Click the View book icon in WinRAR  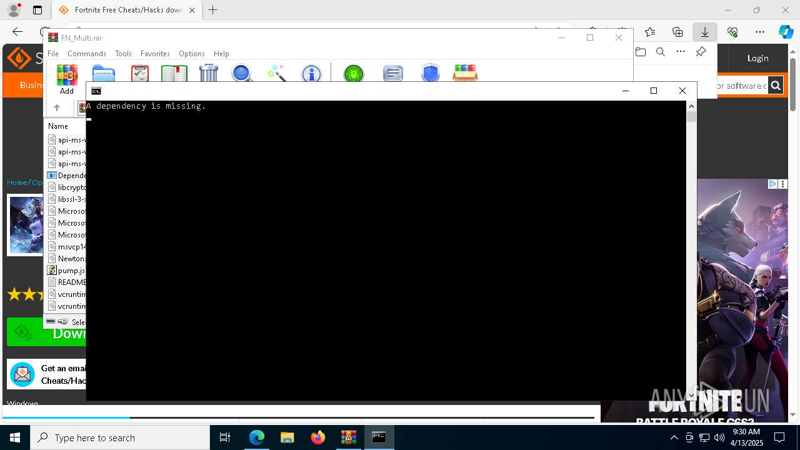coord(174,73)
